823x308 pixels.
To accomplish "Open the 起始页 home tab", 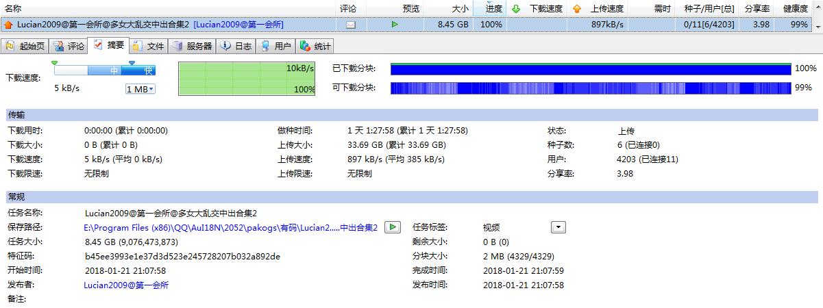I will [x=25, y=47].
